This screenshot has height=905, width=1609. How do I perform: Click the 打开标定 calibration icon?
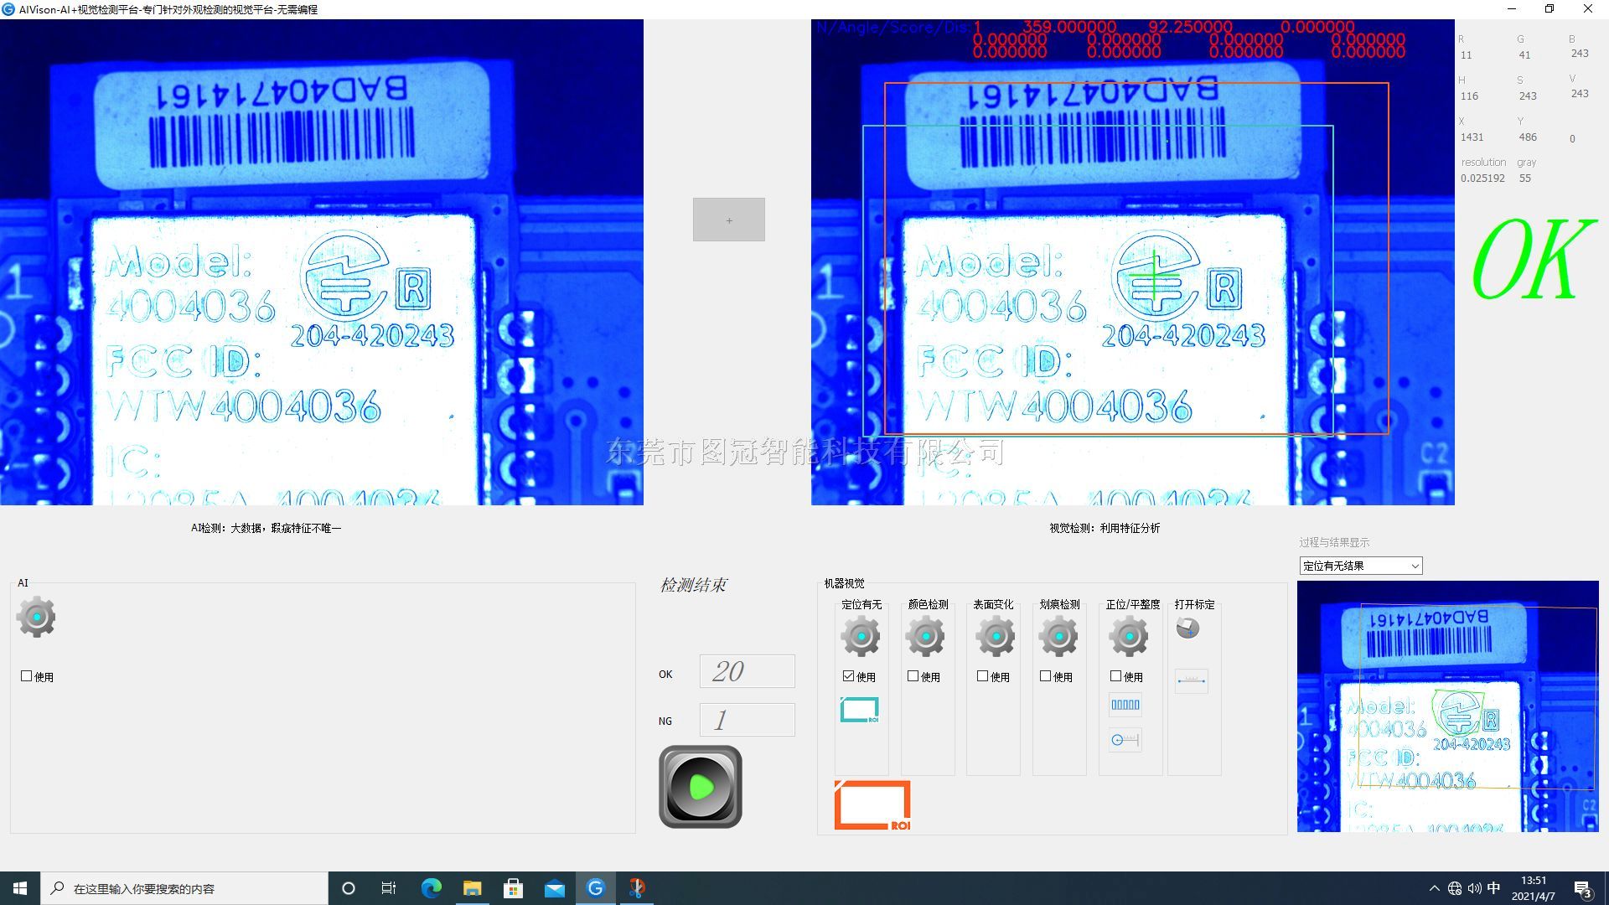coord(1187,628)
